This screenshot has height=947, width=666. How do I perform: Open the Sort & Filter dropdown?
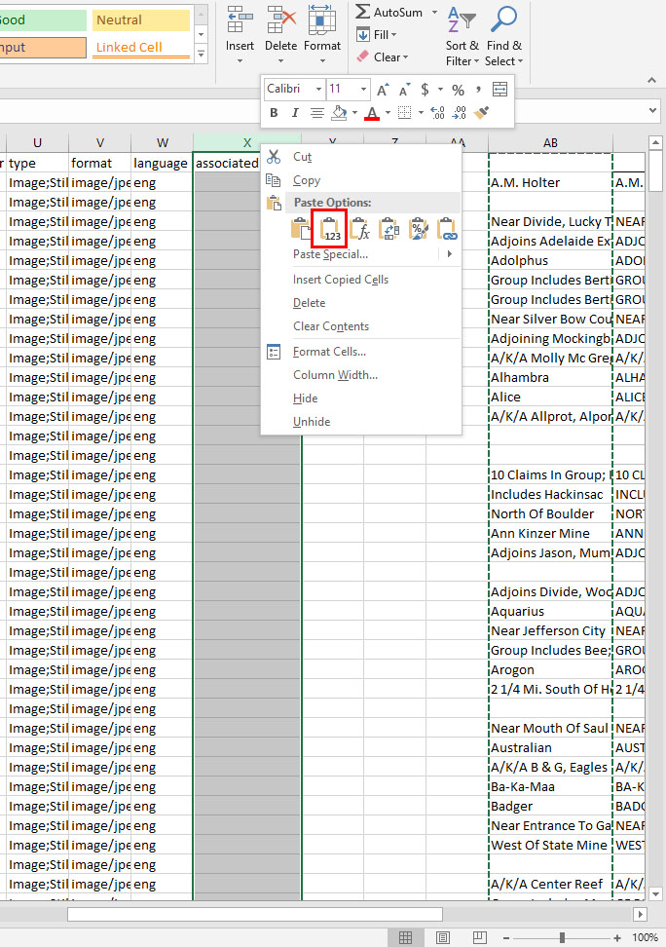click(462, 61)
